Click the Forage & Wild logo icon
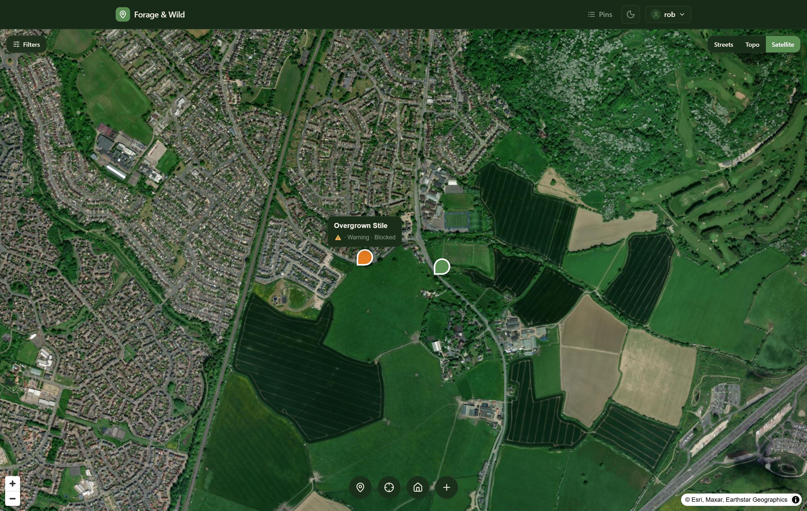The image size is (807, 511). [x=123, y=14]
